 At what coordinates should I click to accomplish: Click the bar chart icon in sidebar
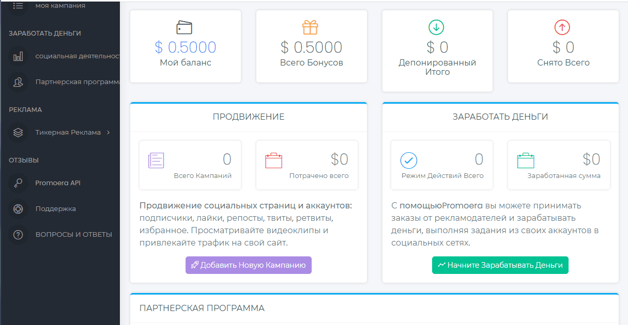click(18, 56)
